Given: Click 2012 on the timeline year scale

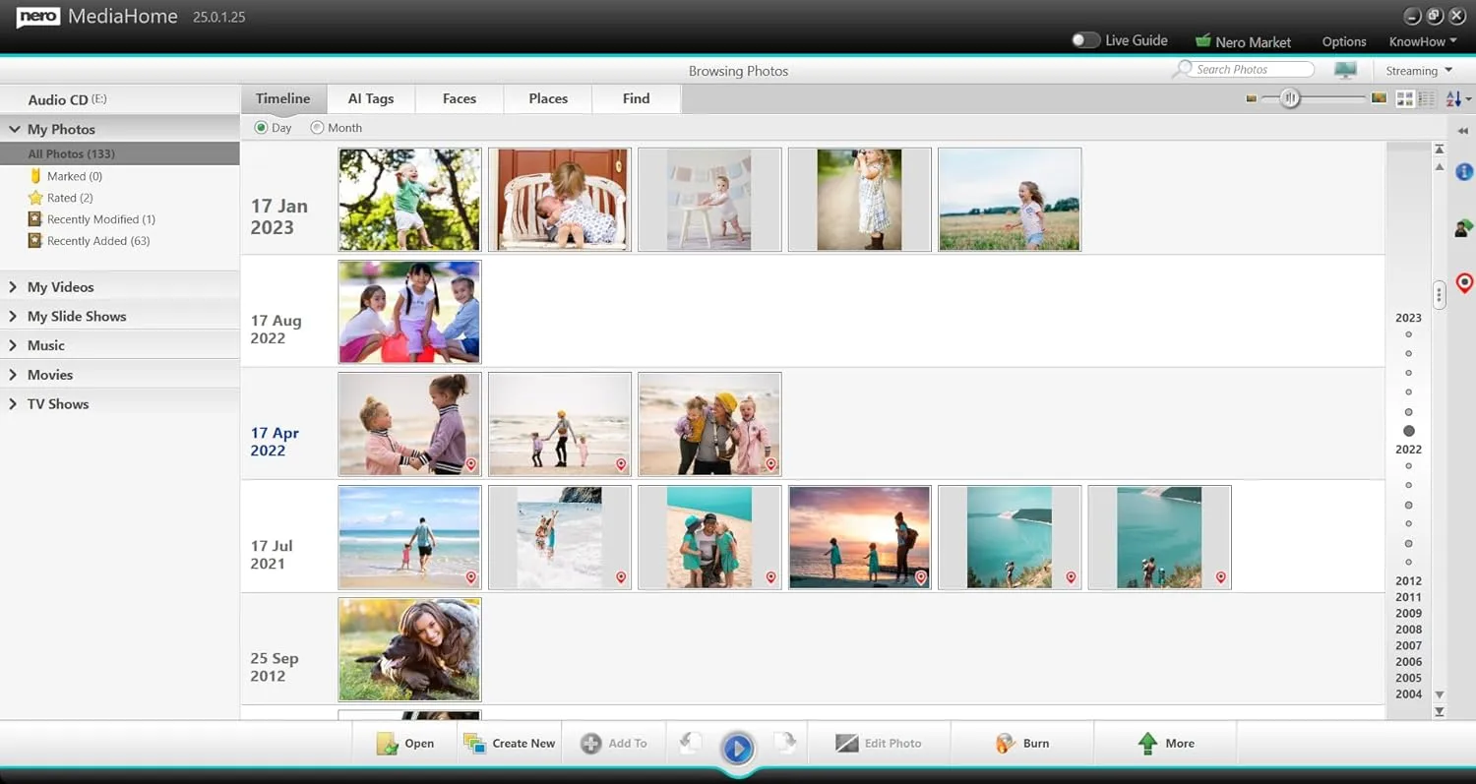Looking at the screenshot, I should (x=1408, y=581).
